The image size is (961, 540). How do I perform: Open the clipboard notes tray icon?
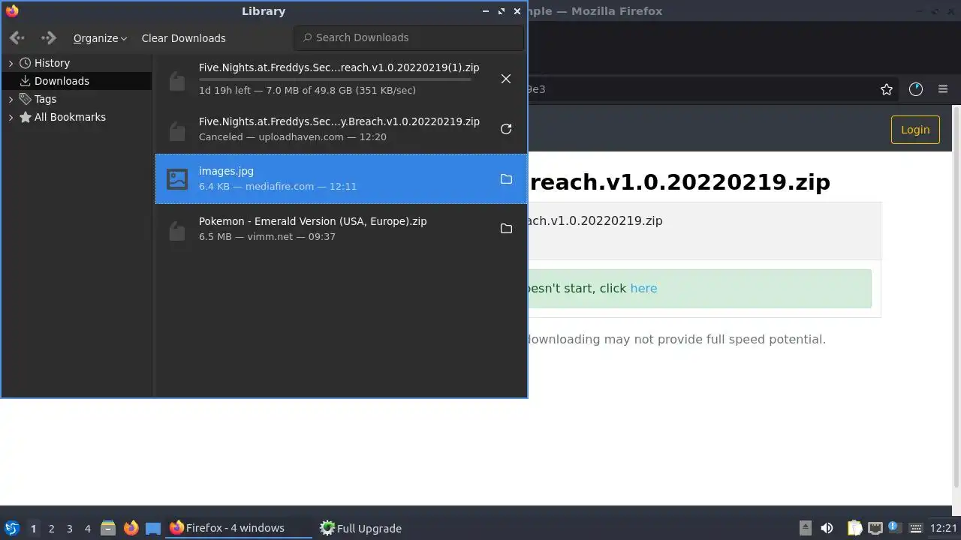pyautogui.click(x=854, y=528)
